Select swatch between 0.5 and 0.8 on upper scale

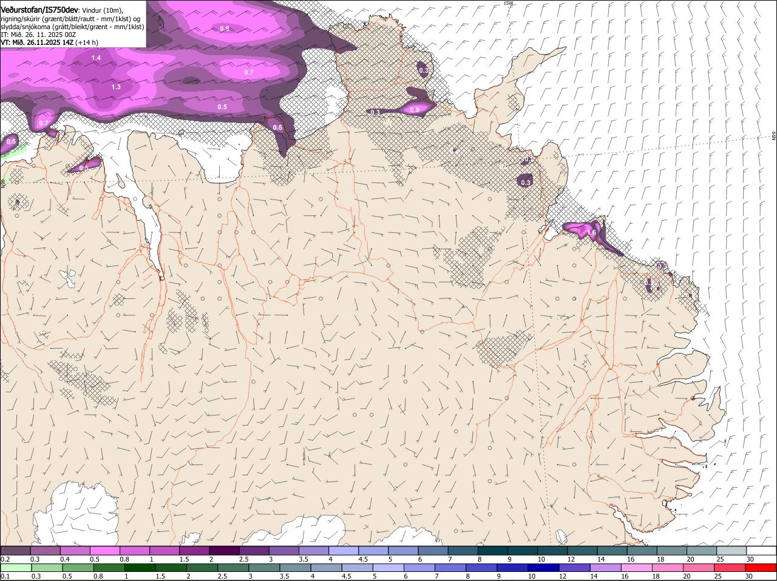[104, 550]
